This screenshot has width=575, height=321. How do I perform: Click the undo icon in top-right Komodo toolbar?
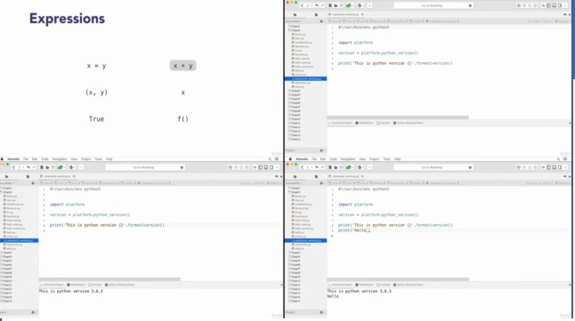317,5
